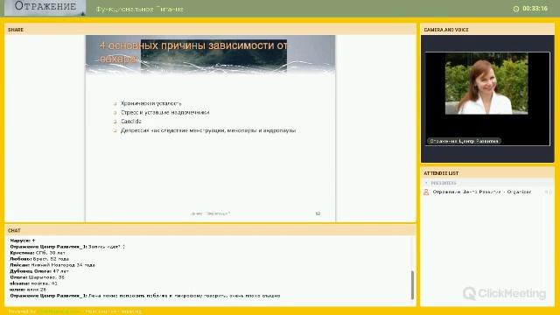Viewport: 560px width, 315px height.
Task: Open the 'Host your own meeting' footer link
Action: pos(113,311)
